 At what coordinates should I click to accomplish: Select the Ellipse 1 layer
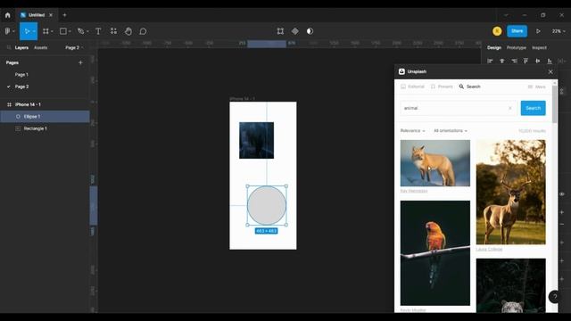(x=45, y=117)
